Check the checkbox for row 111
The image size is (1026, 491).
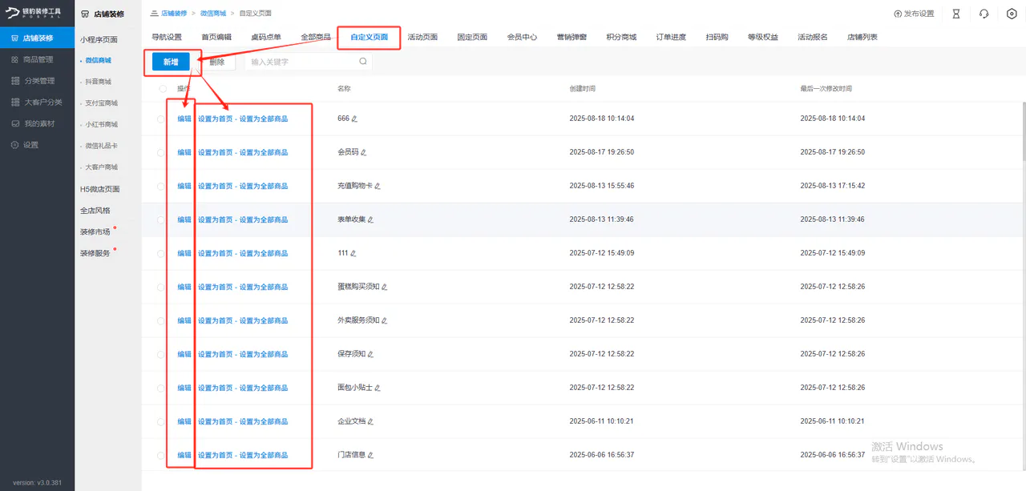[x=163, y=253]
